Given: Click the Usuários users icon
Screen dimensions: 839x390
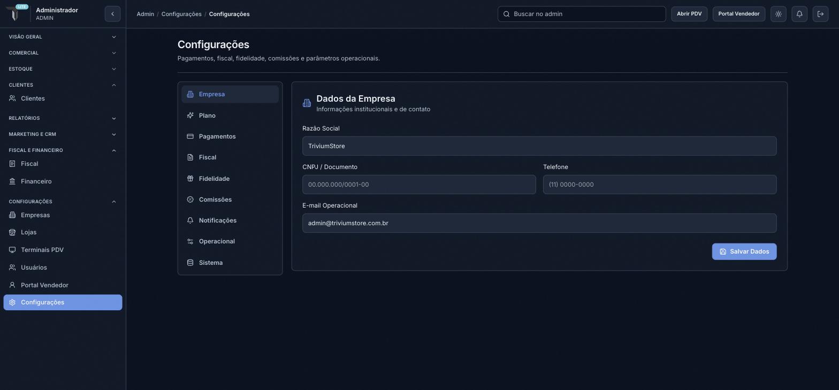Looking at the screenshot, I should tap(12, 267).
